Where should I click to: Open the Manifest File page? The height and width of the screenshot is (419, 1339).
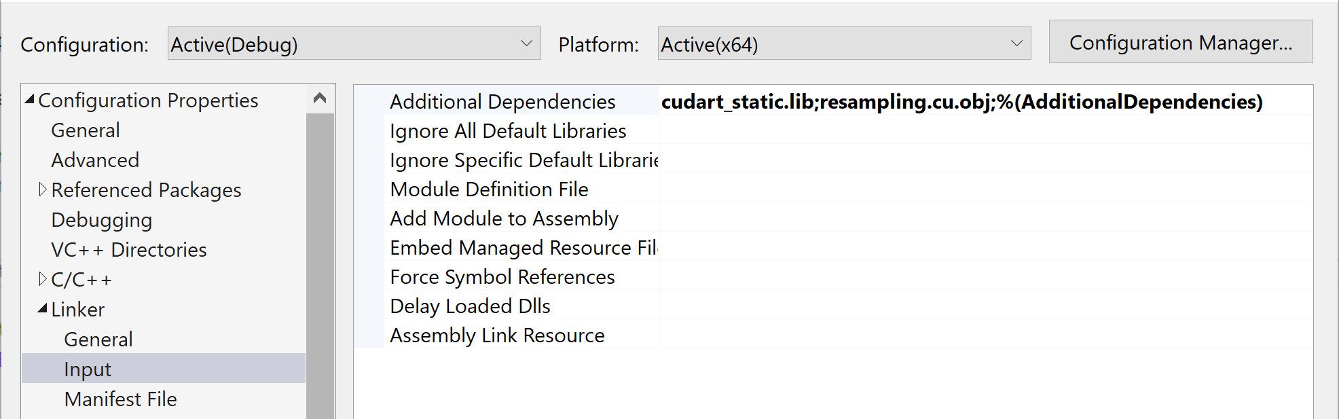tap(121, 399)
